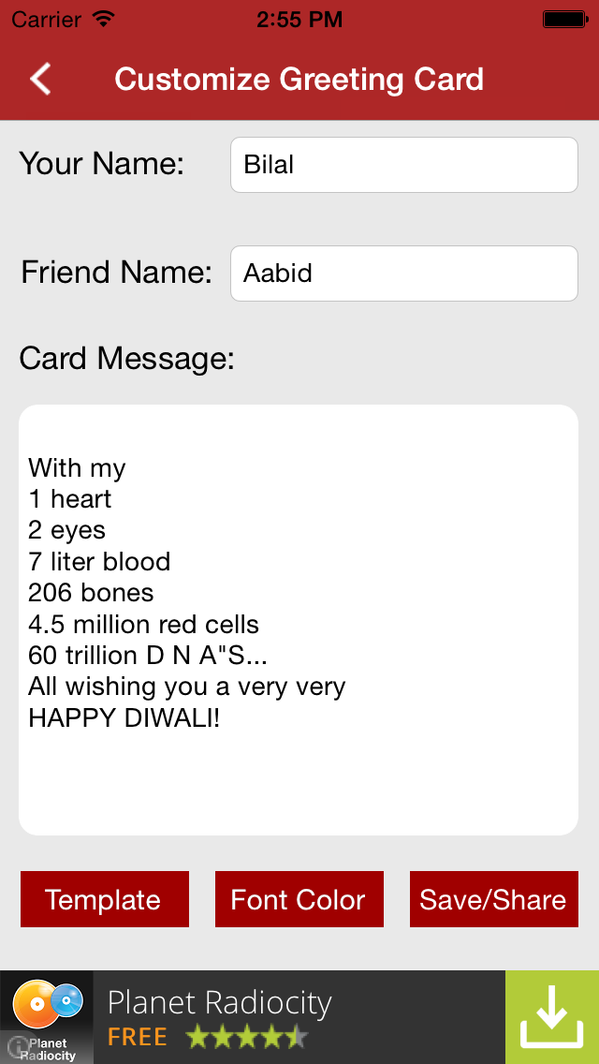Tap the back arrow icon
The height and width of the screenshot is (1064, 599).
pos(40,79)
